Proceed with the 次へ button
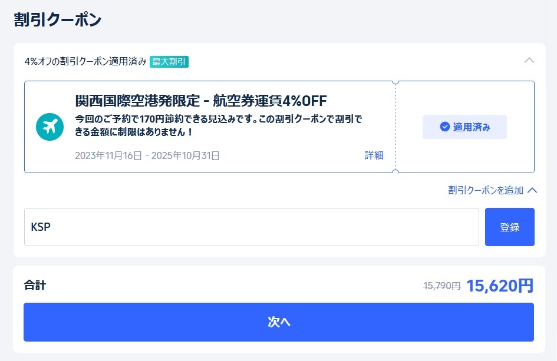Viewport: 557px width, 361px height. 279,322
